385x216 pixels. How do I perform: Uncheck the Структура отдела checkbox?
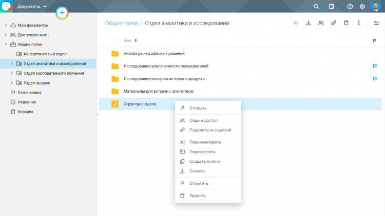(115, 104)
